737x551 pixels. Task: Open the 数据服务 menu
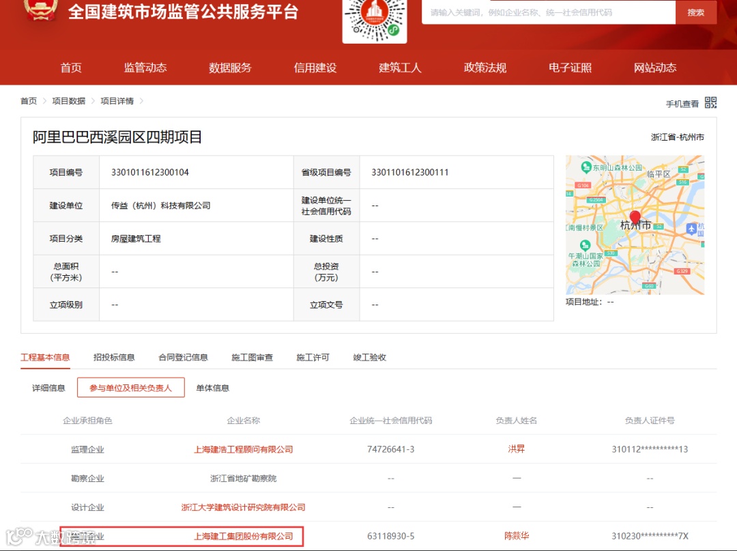(231, 68)
